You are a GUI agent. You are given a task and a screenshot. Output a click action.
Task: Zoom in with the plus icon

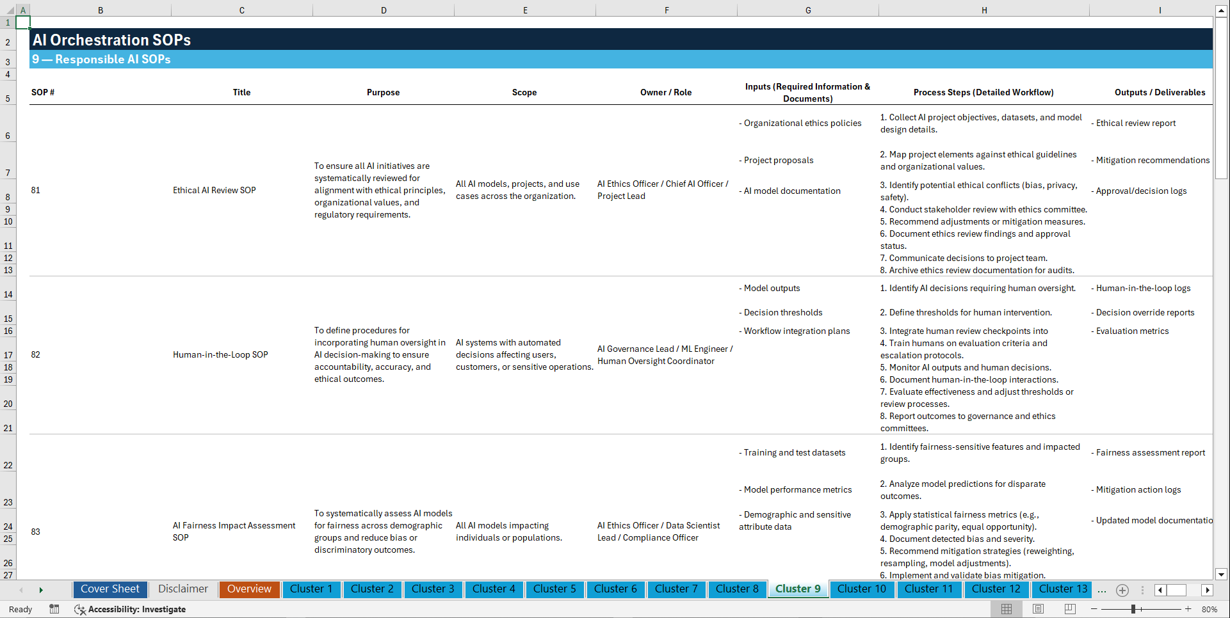[x=1188, y=609]
